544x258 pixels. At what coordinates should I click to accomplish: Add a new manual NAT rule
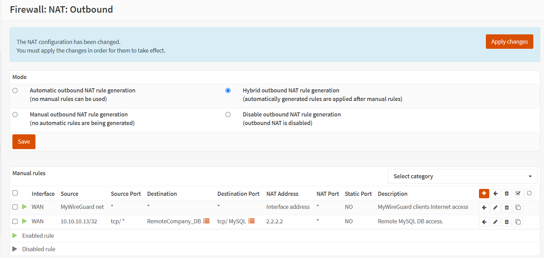[484, 193]
